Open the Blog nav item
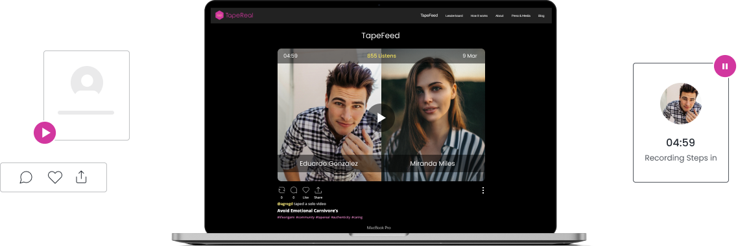738x246 pixels. pos(541,16)
